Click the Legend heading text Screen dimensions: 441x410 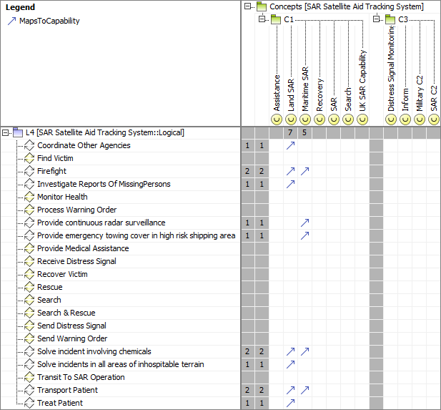(x=20, y=7)
